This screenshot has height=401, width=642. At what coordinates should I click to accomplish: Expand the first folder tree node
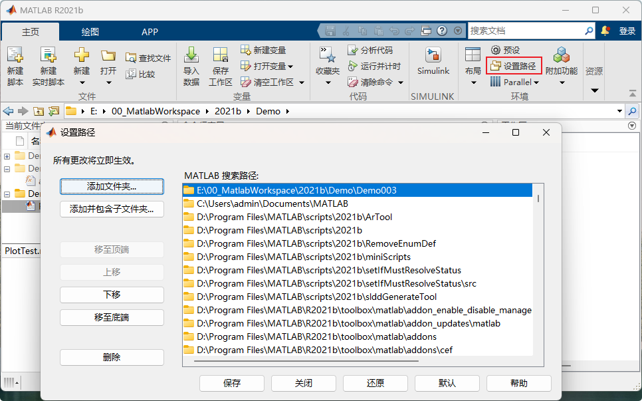pos(7,156)
